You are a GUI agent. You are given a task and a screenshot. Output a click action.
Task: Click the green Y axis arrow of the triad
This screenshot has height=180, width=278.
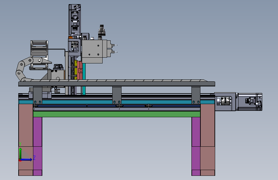click(21, 153)
